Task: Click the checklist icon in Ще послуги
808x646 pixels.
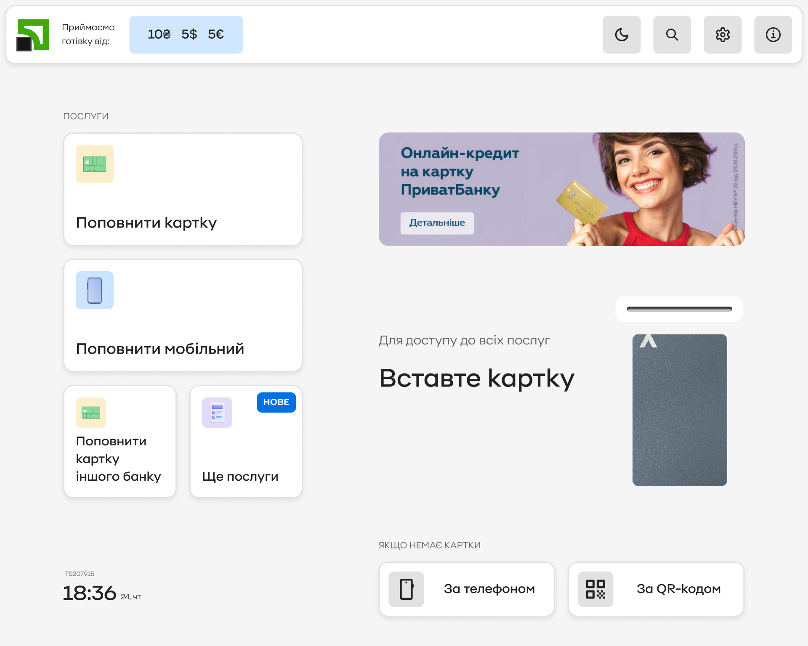Action: [x=217, y=413]
